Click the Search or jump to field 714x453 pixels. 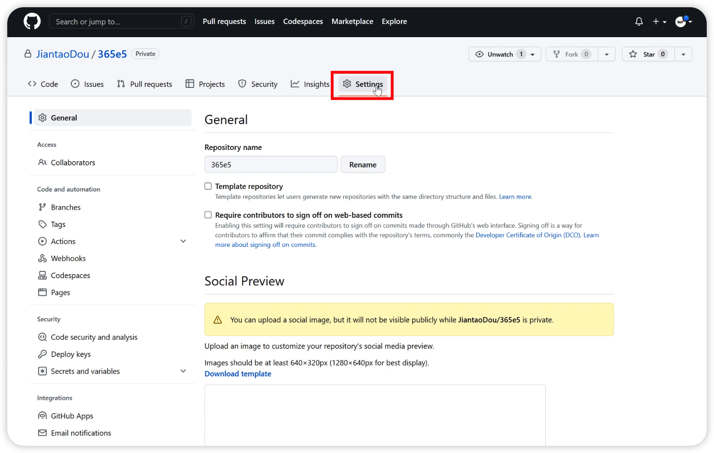[x=122, y=21]
